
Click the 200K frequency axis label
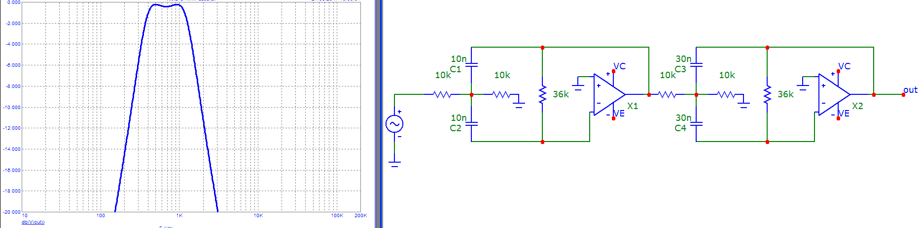click(361, 215)
